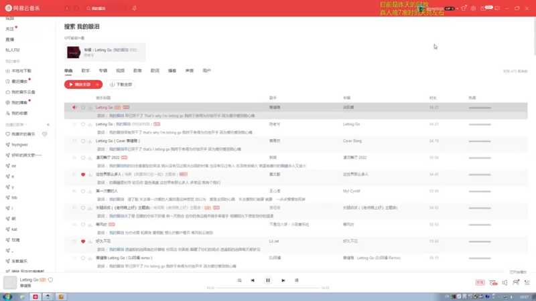Skip to the next track
Viewport: 536px width, 301px height.
(x=283, y=280)
